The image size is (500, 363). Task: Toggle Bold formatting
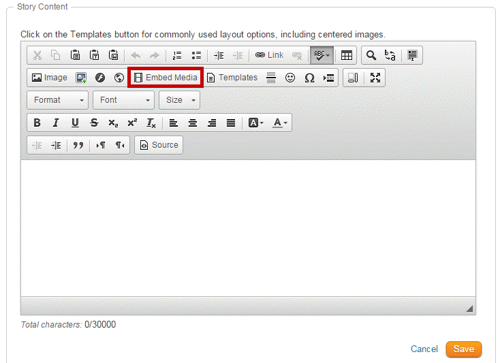[x=37, y=123]
